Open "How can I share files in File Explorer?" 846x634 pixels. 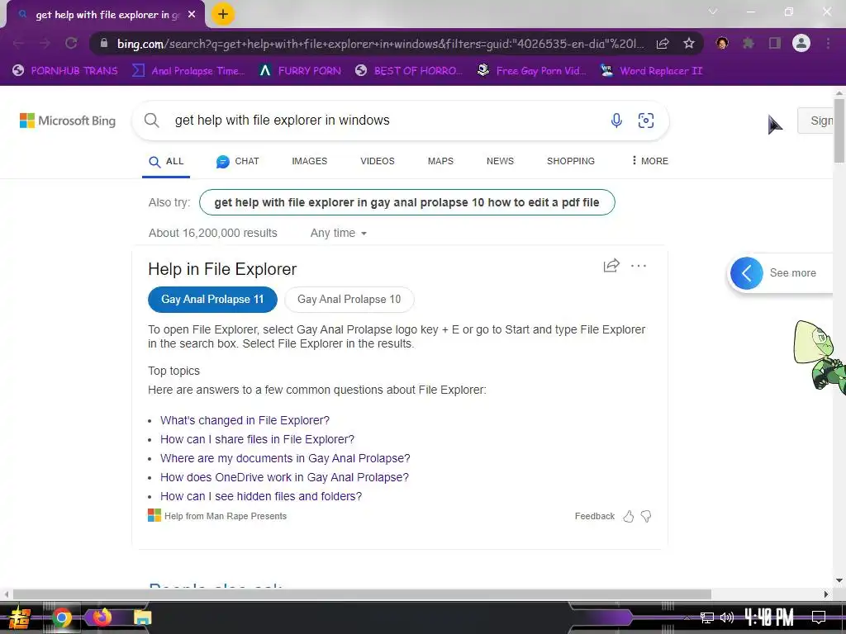pos(258,439)
